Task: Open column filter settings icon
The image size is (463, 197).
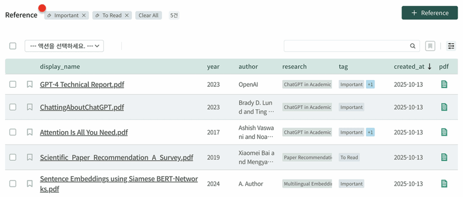Action: click(451, 46)
